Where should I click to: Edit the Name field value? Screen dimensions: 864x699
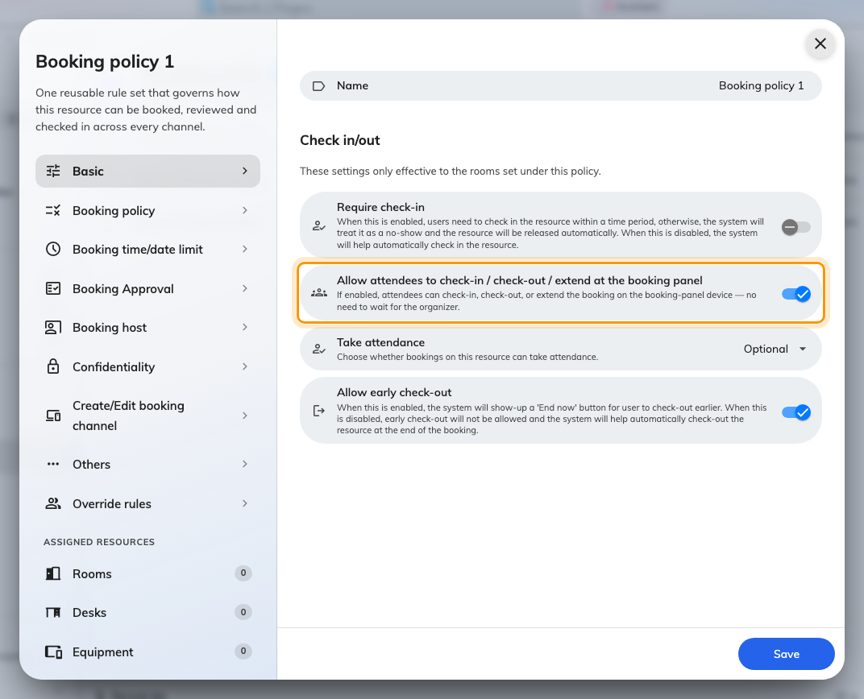pos(761,86)
